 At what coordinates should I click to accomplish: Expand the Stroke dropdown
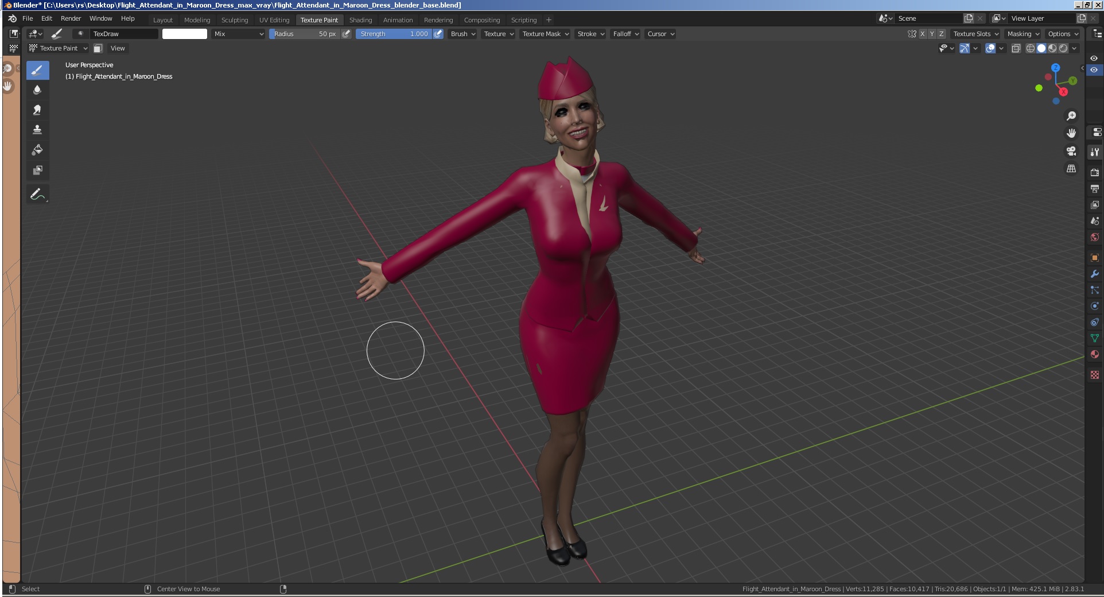point(590,34)
